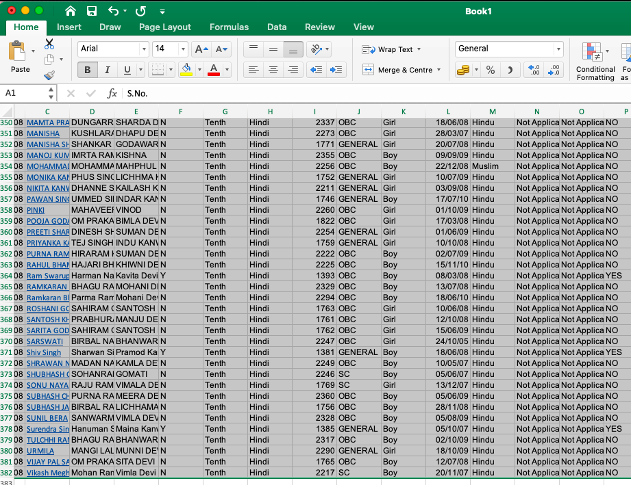Click the Undo icon in the title bar
Screen dimensions: 631x485
[x=113, y=11]
